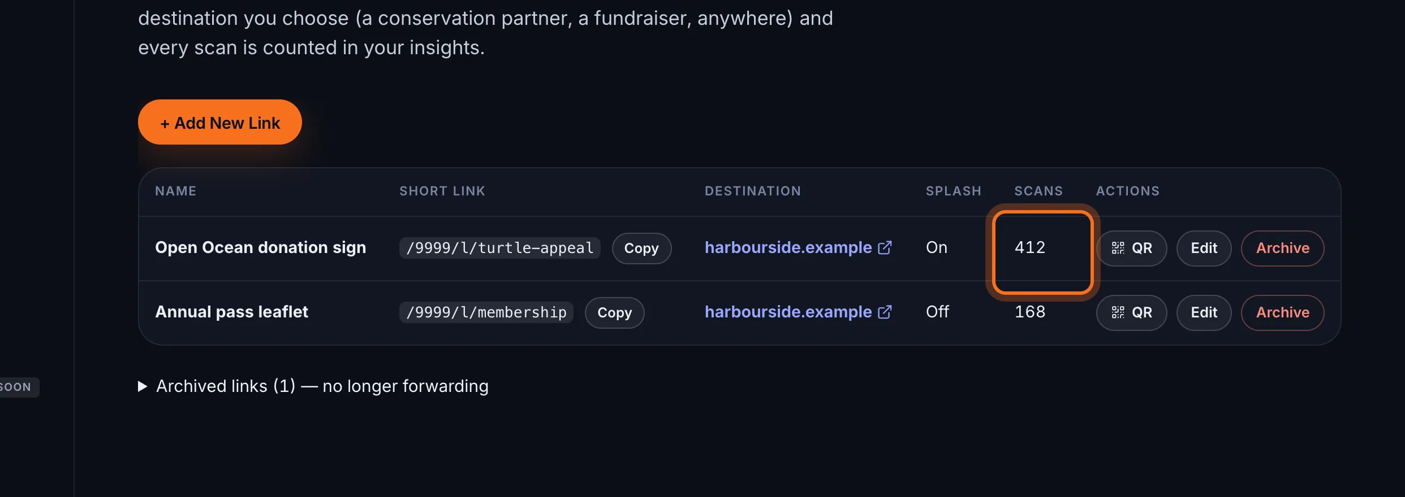Copy the membership short link

point(614,312)
